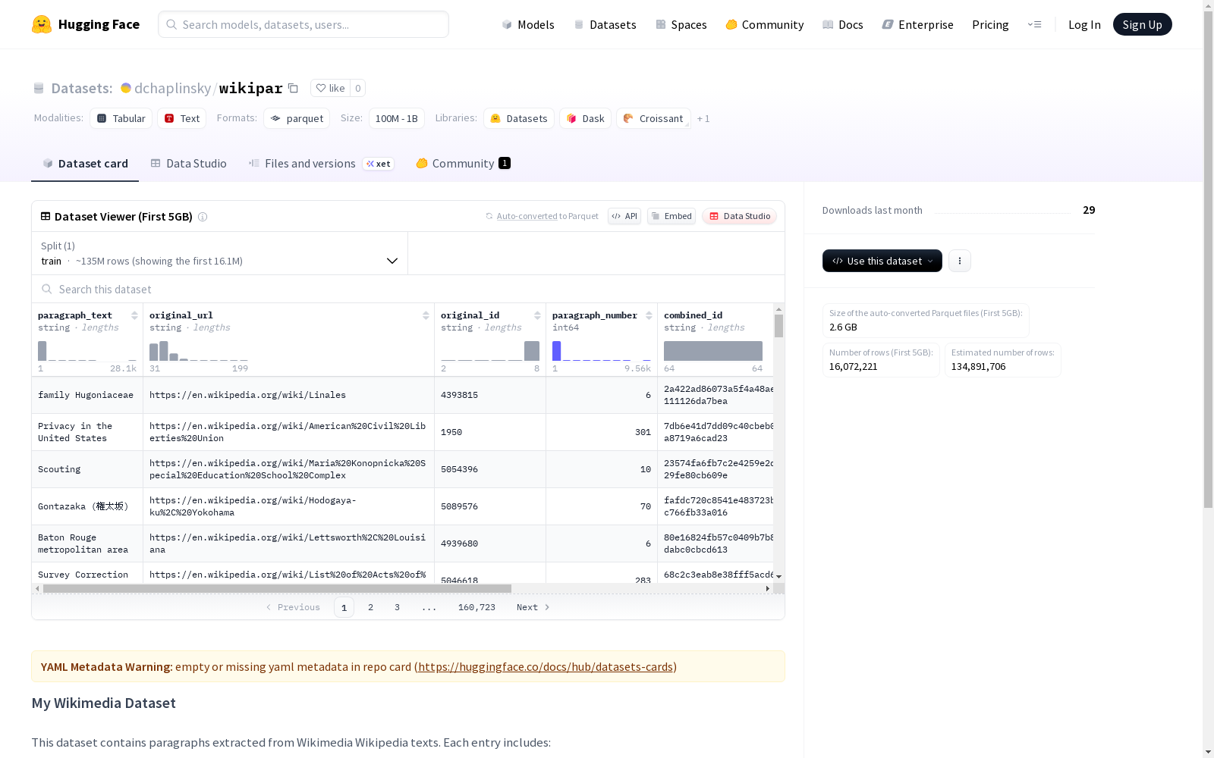Open Data Studio from the viewer header

tap(739, 216)
